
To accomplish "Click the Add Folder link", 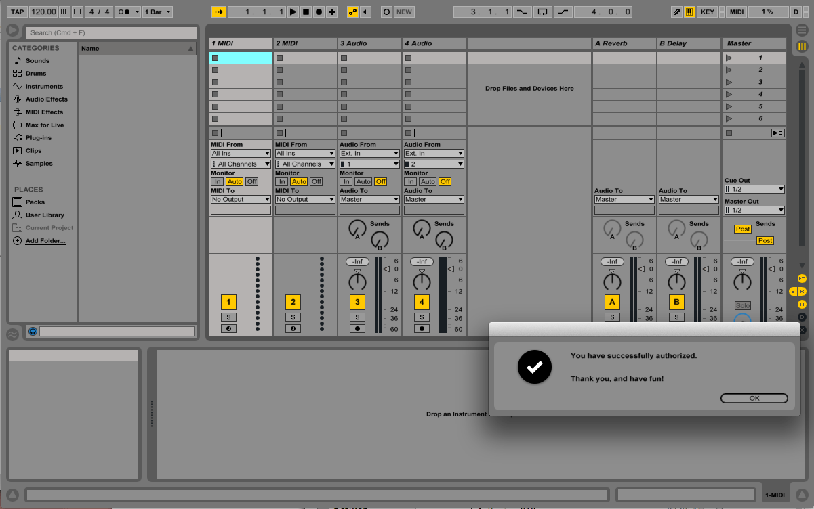I will [x=45, y=241].
